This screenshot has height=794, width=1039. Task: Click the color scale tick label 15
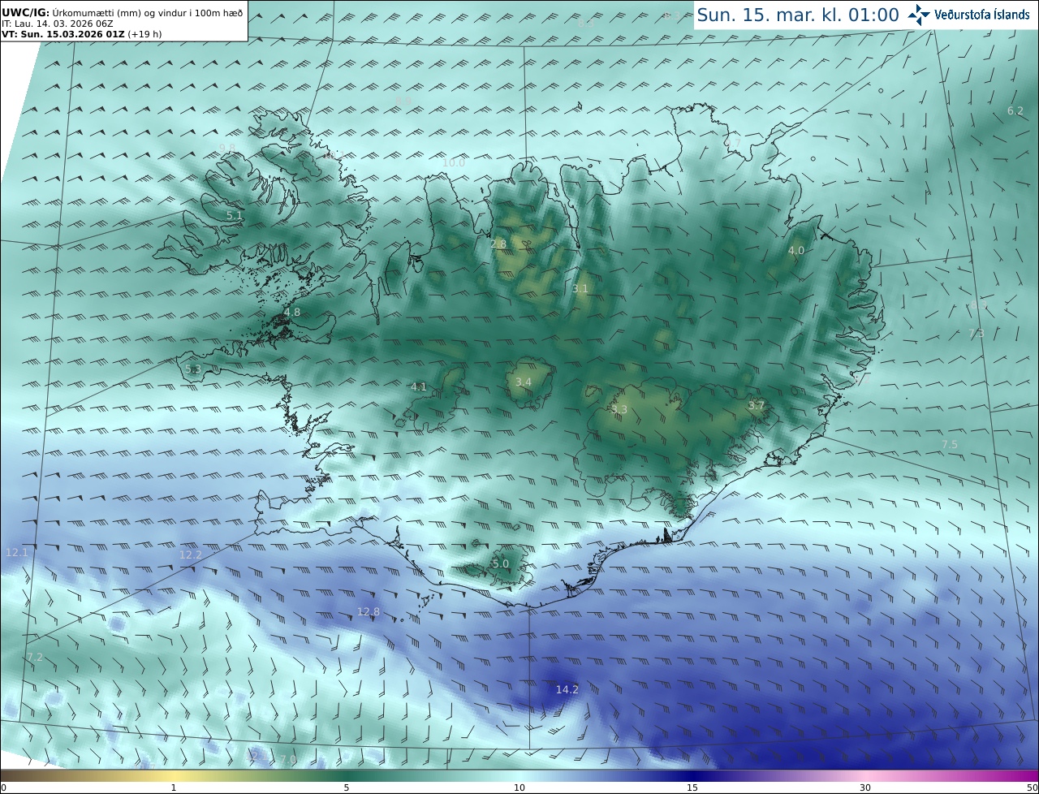coord(692,788)
